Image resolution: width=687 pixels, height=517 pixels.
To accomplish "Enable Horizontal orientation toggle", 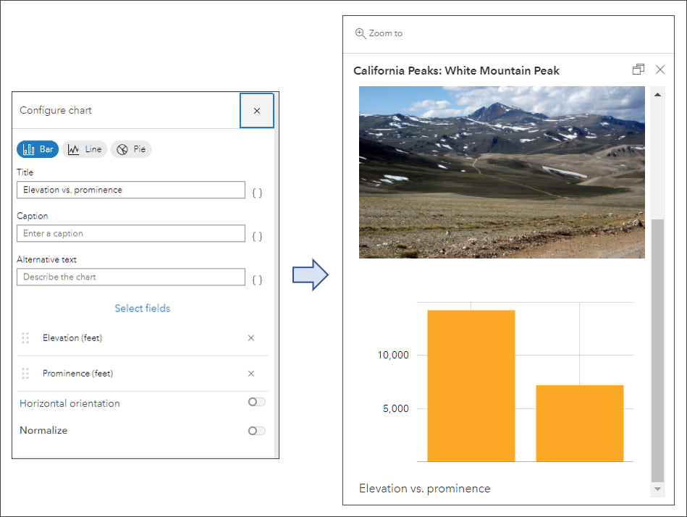I will pos(256,402).
